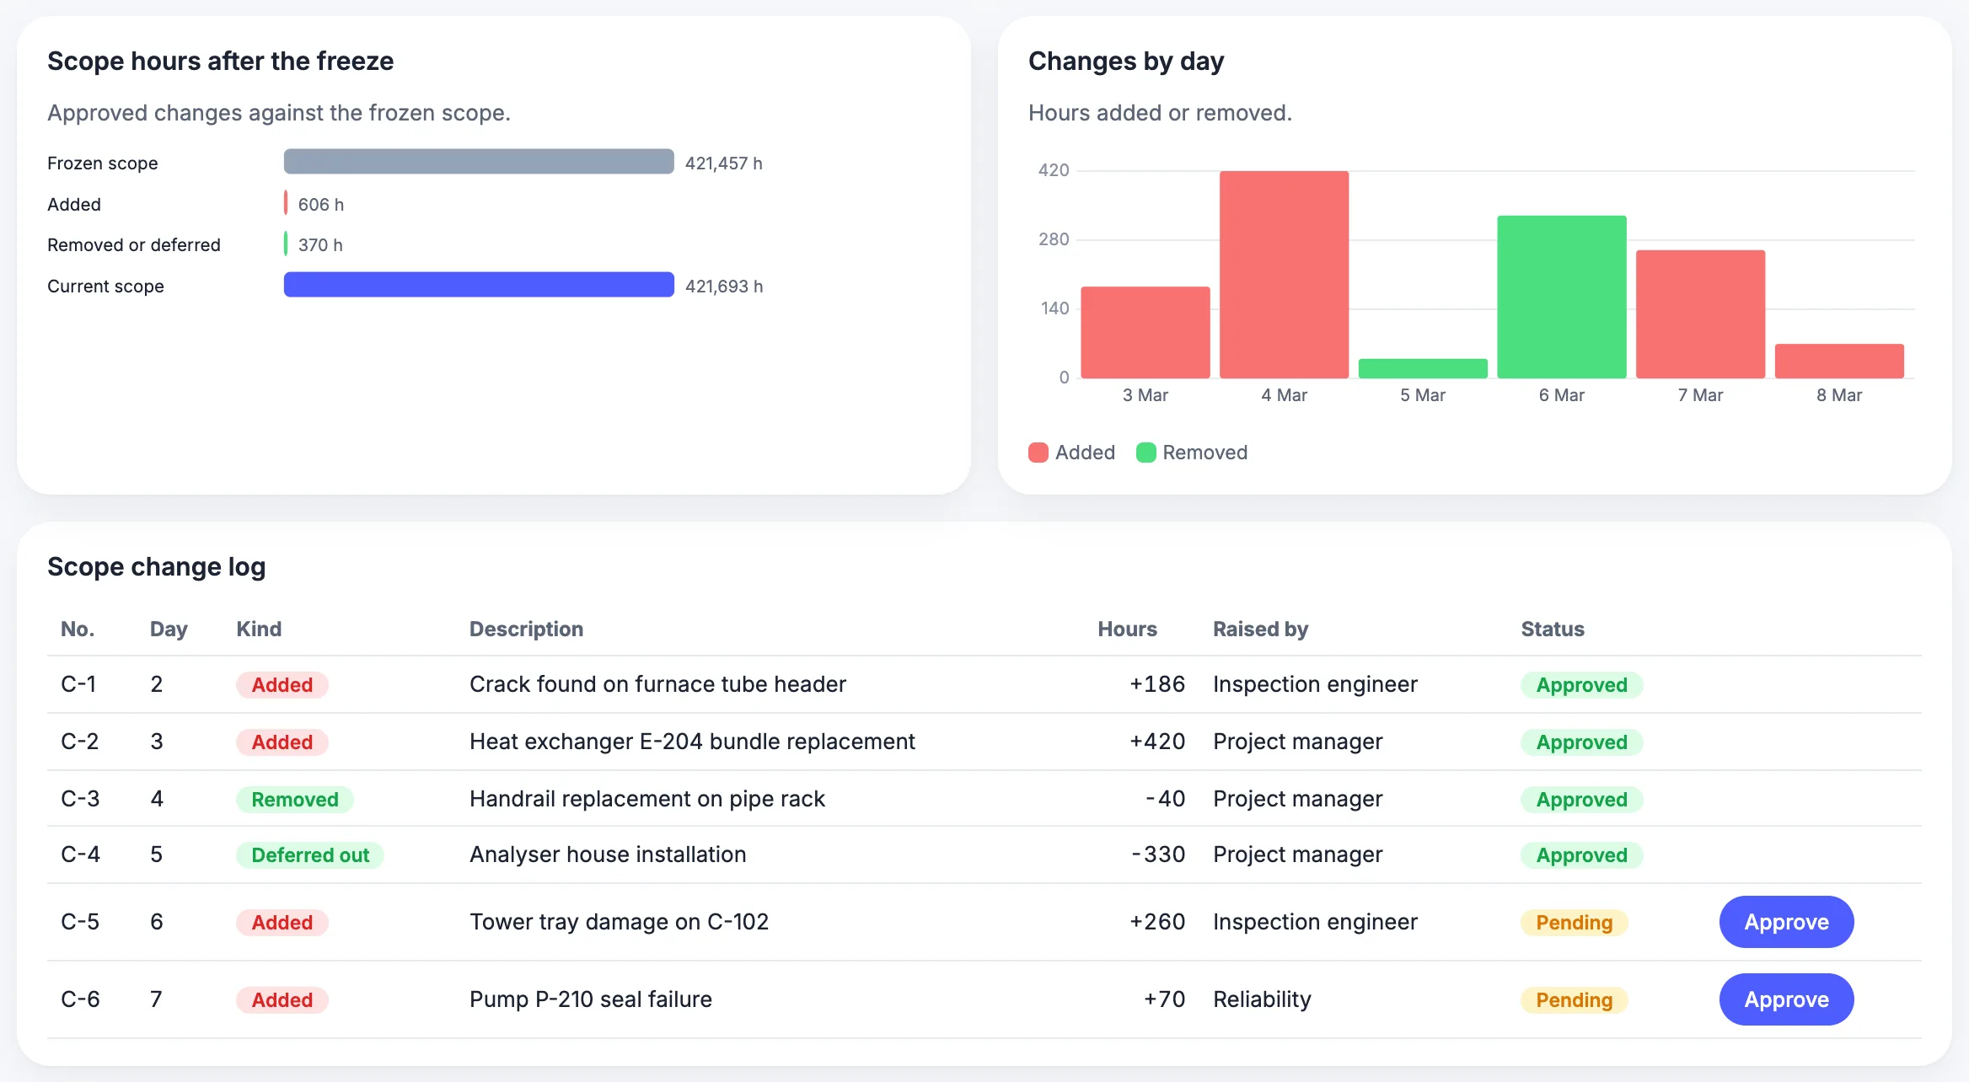Click the C-1 change number

[78, 684]
